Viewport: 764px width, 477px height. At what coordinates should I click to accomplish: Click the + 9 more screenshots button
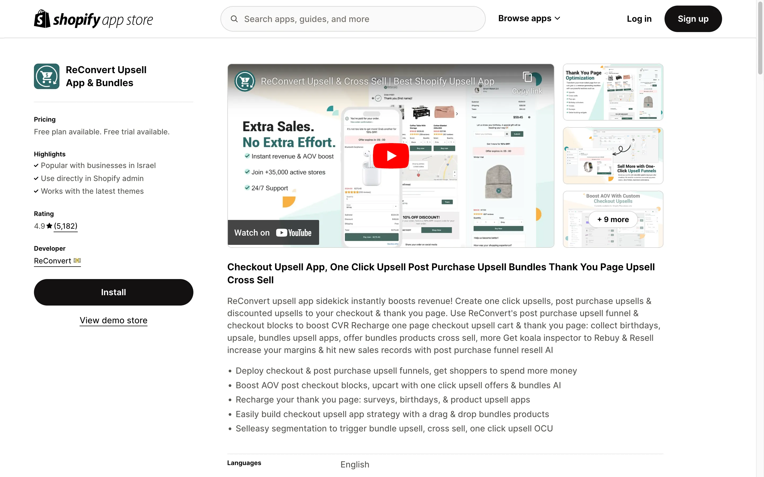(x=613, y=219)
